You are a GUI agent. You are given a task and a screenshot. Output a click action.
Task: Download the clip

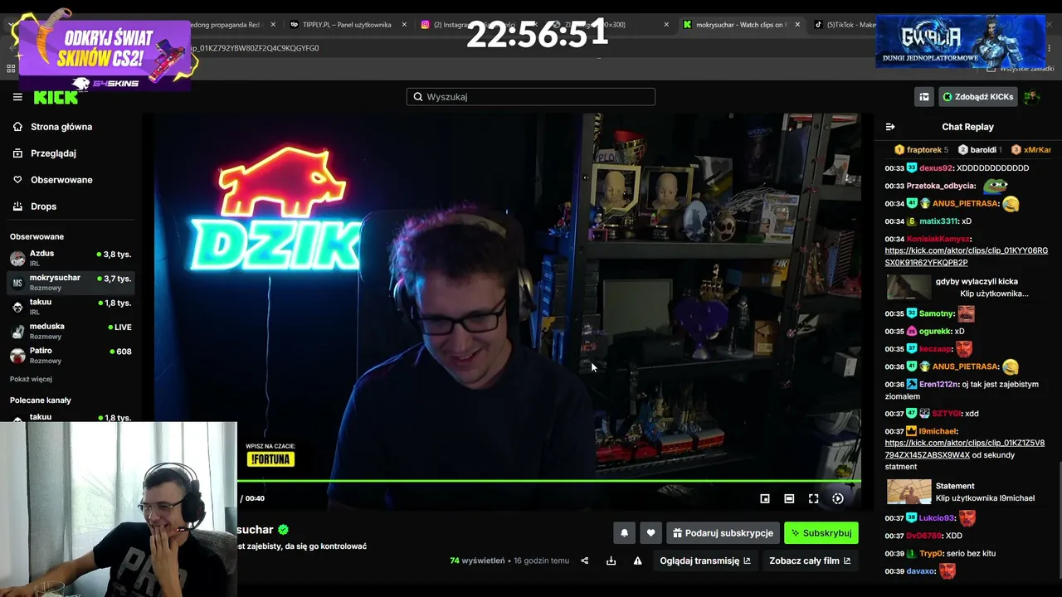click(x=611, y=561)
